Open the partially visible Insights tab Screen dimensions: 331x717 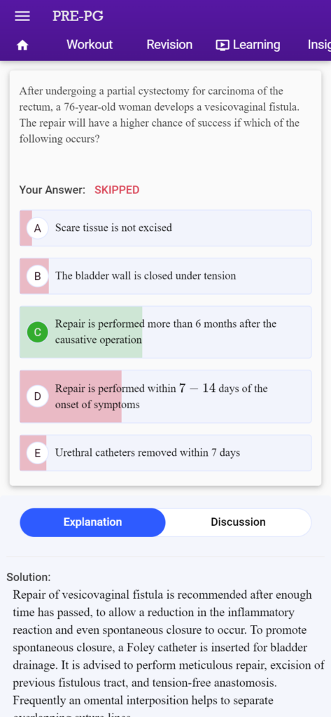(319, 45)
